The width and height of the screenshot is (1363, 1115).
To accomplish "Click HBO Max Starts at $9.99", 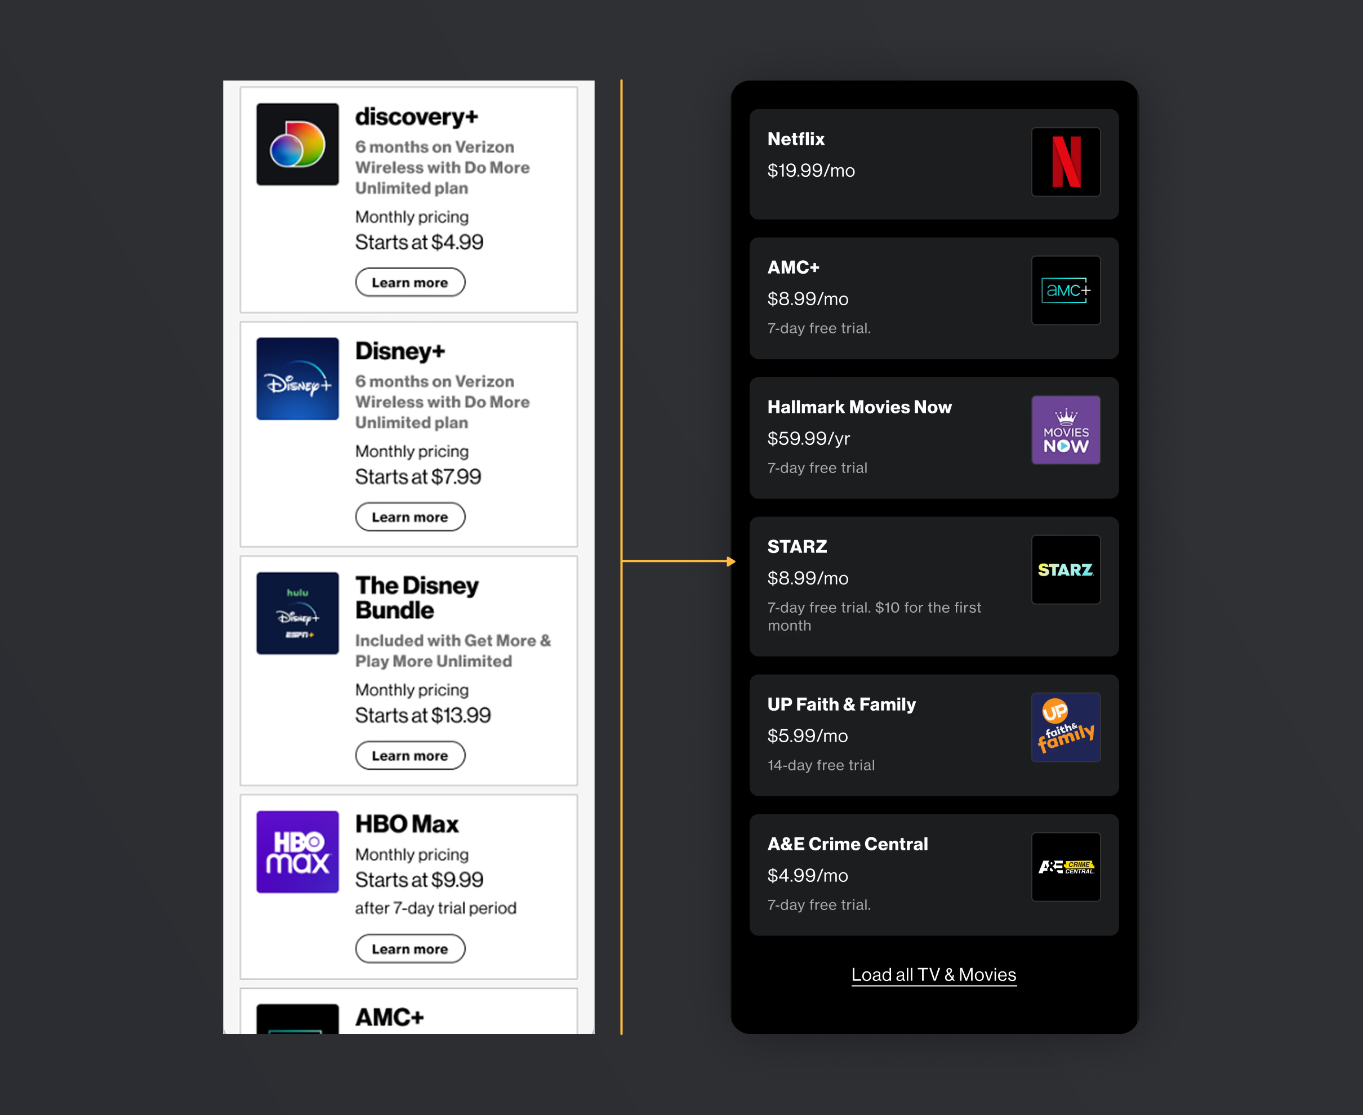I will pos(420,879).
